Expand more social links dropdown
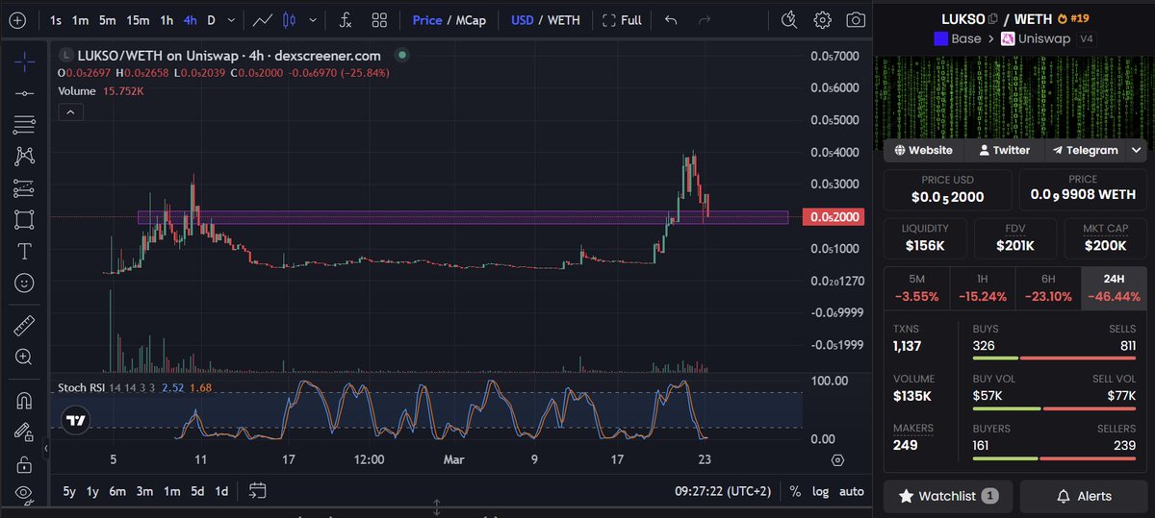The height and width of the screenshot is (518, 1155). coord(1137,151)
